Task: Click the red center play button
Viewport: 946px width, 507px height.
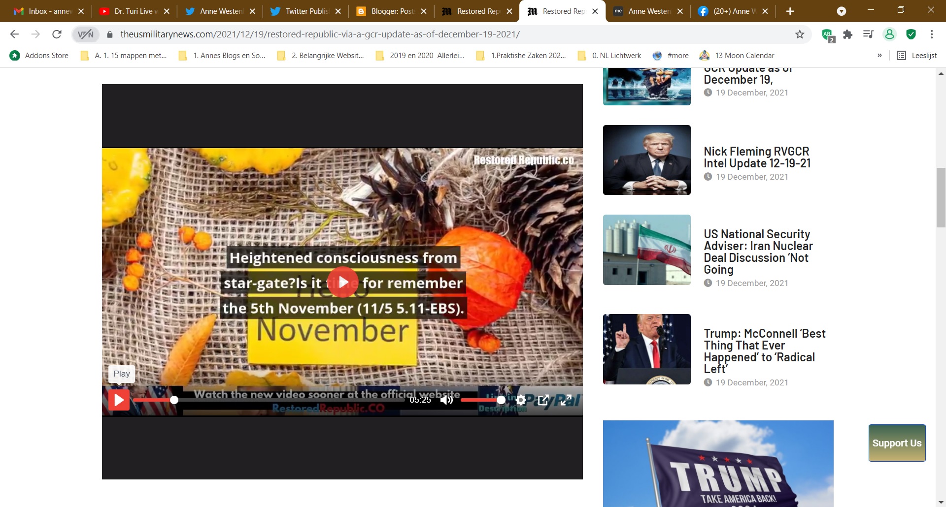Action: pos(342,282)
